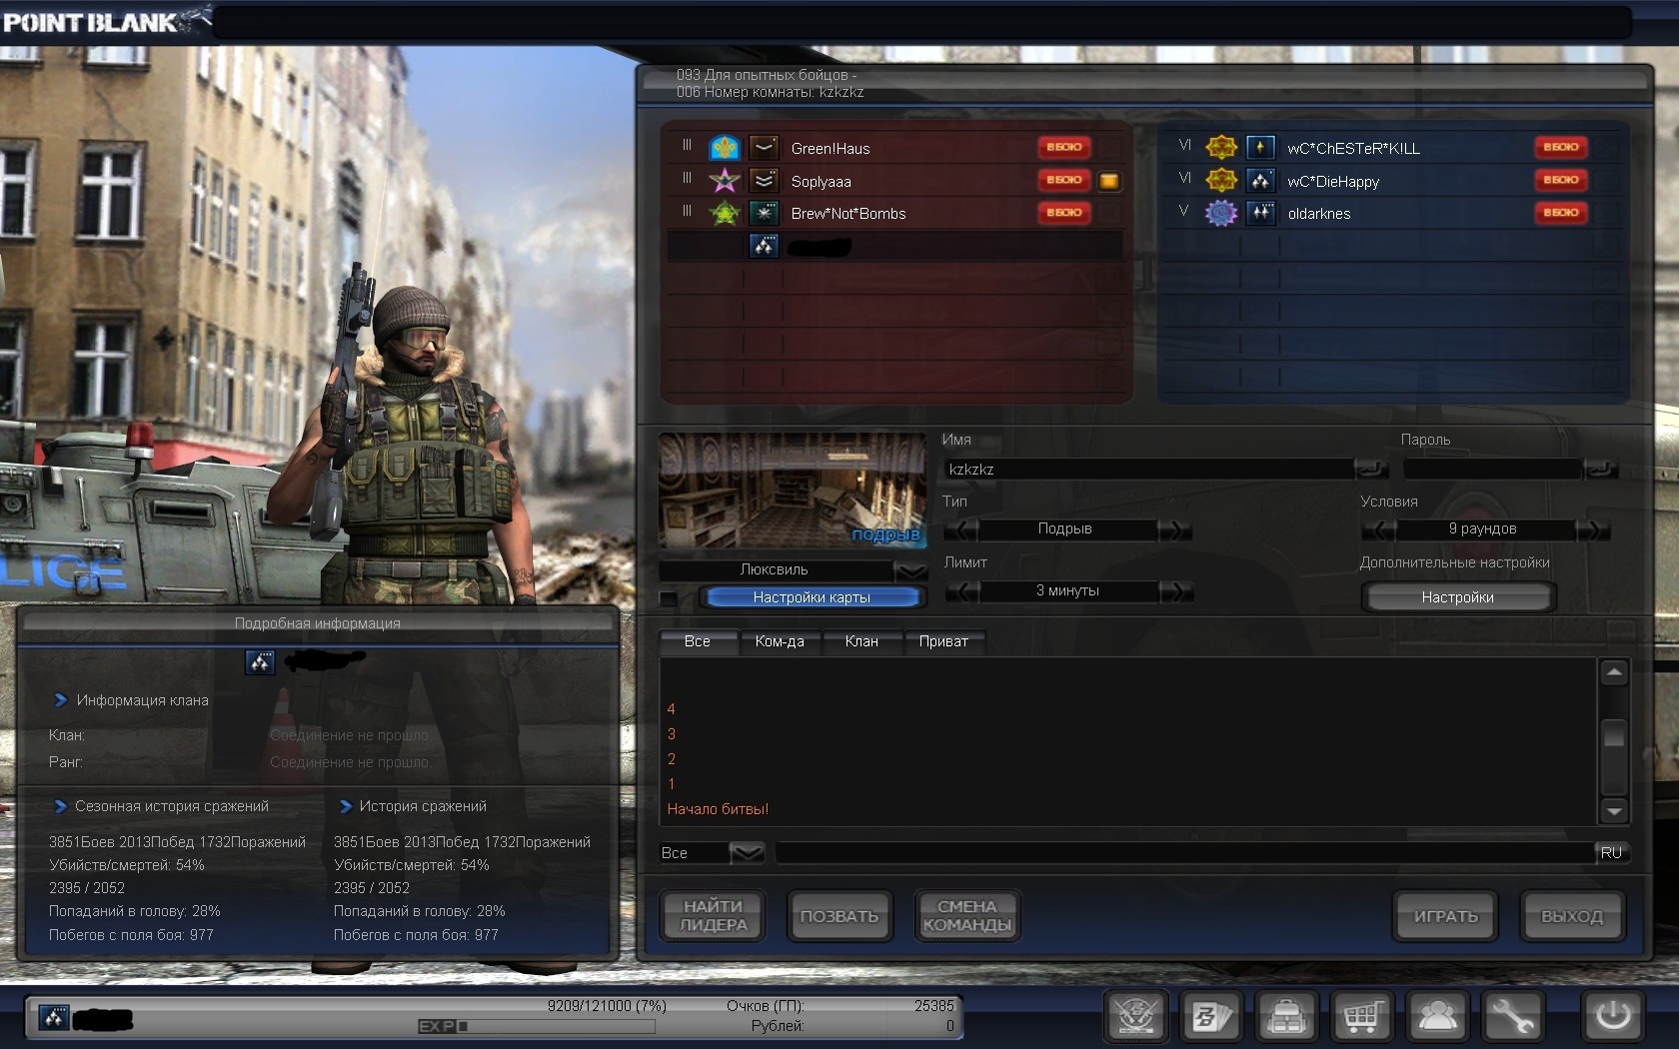Screen dimensions: 1679x1049
Task: Click the icon left of oldarknes name
Action: point(1260,213)
